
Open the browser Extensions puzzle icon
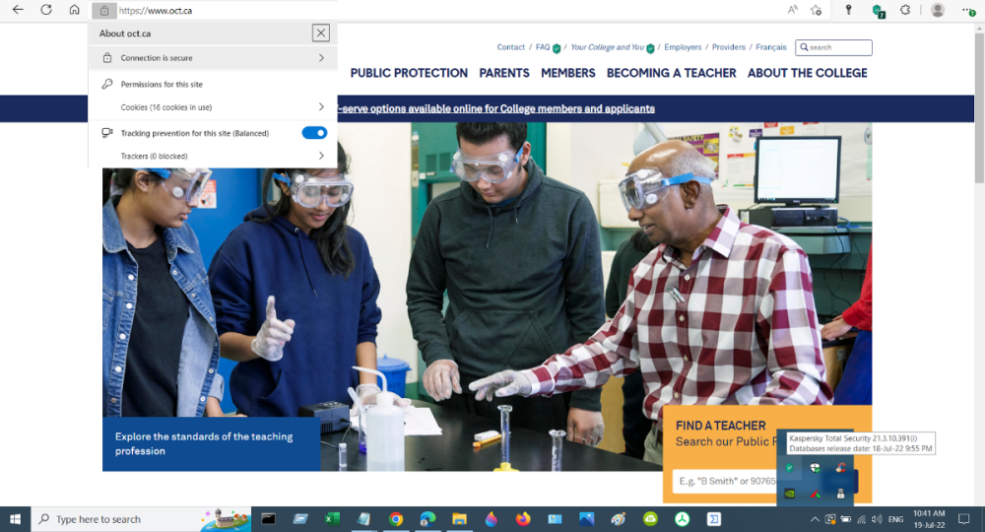tap(905, 10)
